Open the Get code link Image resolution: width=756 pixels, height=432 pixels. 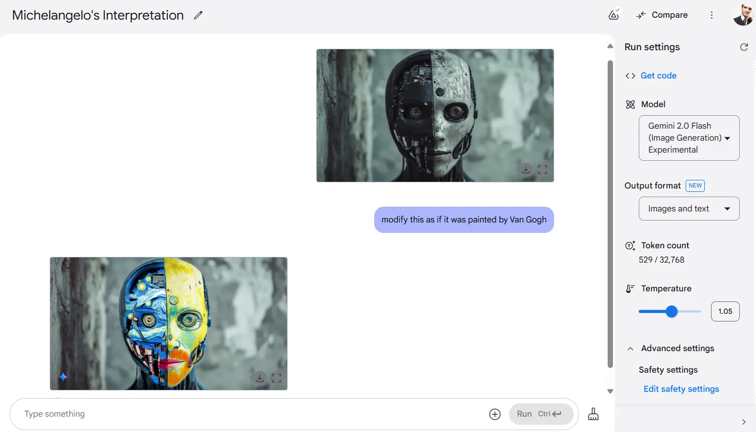(x=658, y=76)
